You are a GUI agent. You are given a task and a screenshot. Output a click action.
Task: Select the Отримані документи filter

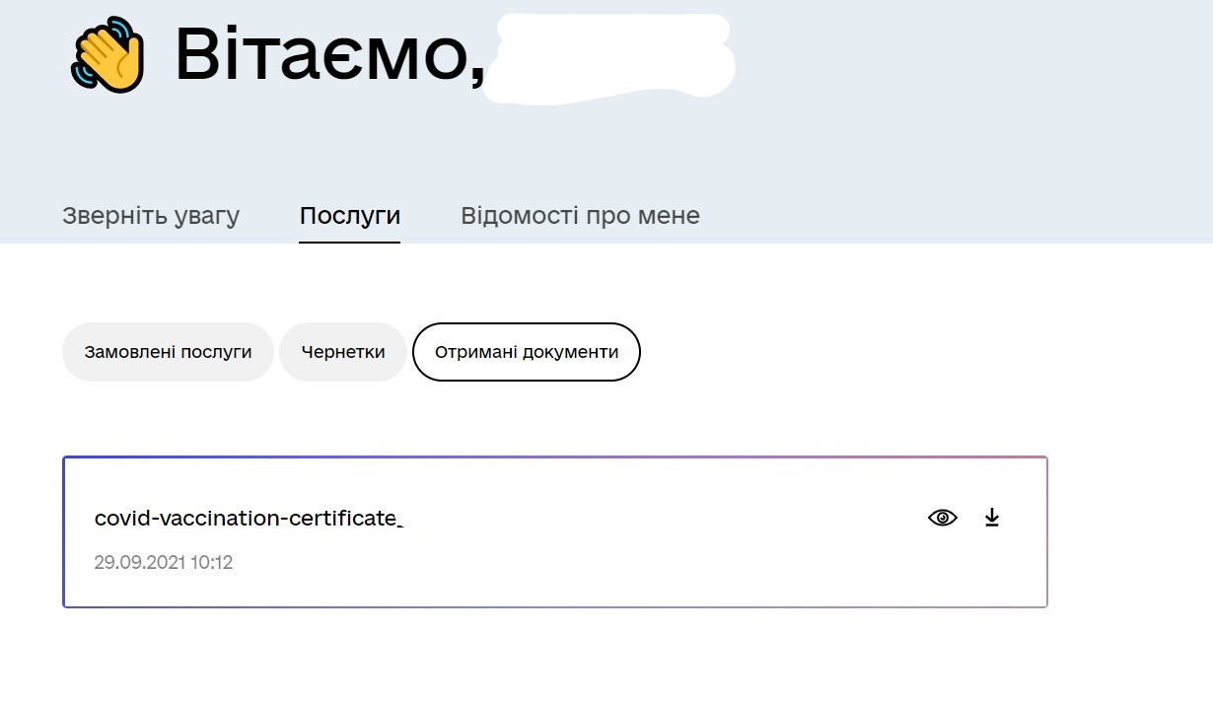coord(527,352)
